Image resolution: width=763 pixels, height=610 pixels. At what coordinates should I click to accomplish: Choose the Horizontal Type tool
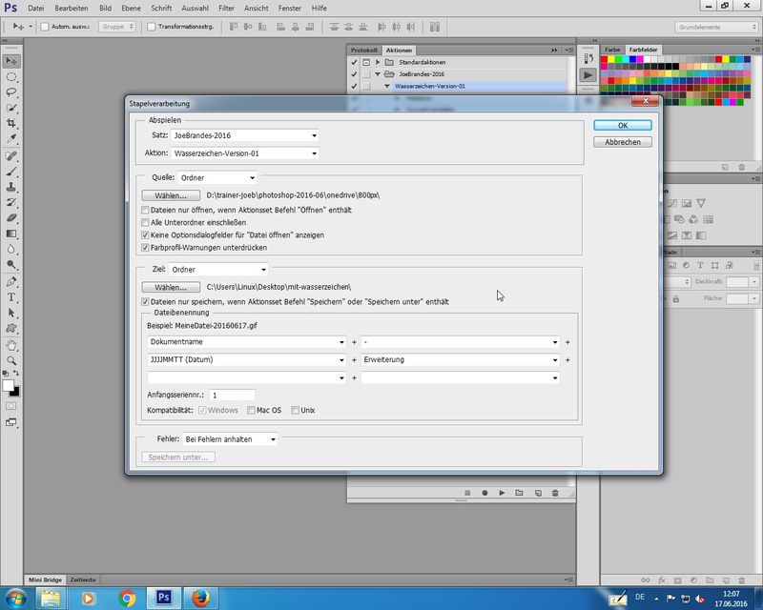(x=11, y=296)
